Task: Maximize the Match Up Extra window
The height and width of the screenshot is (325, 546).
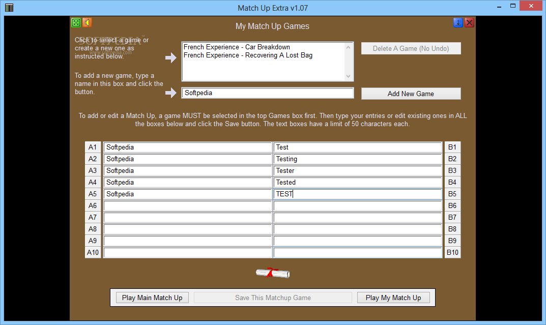Action: pyautogui.click(x=513, y=6)
